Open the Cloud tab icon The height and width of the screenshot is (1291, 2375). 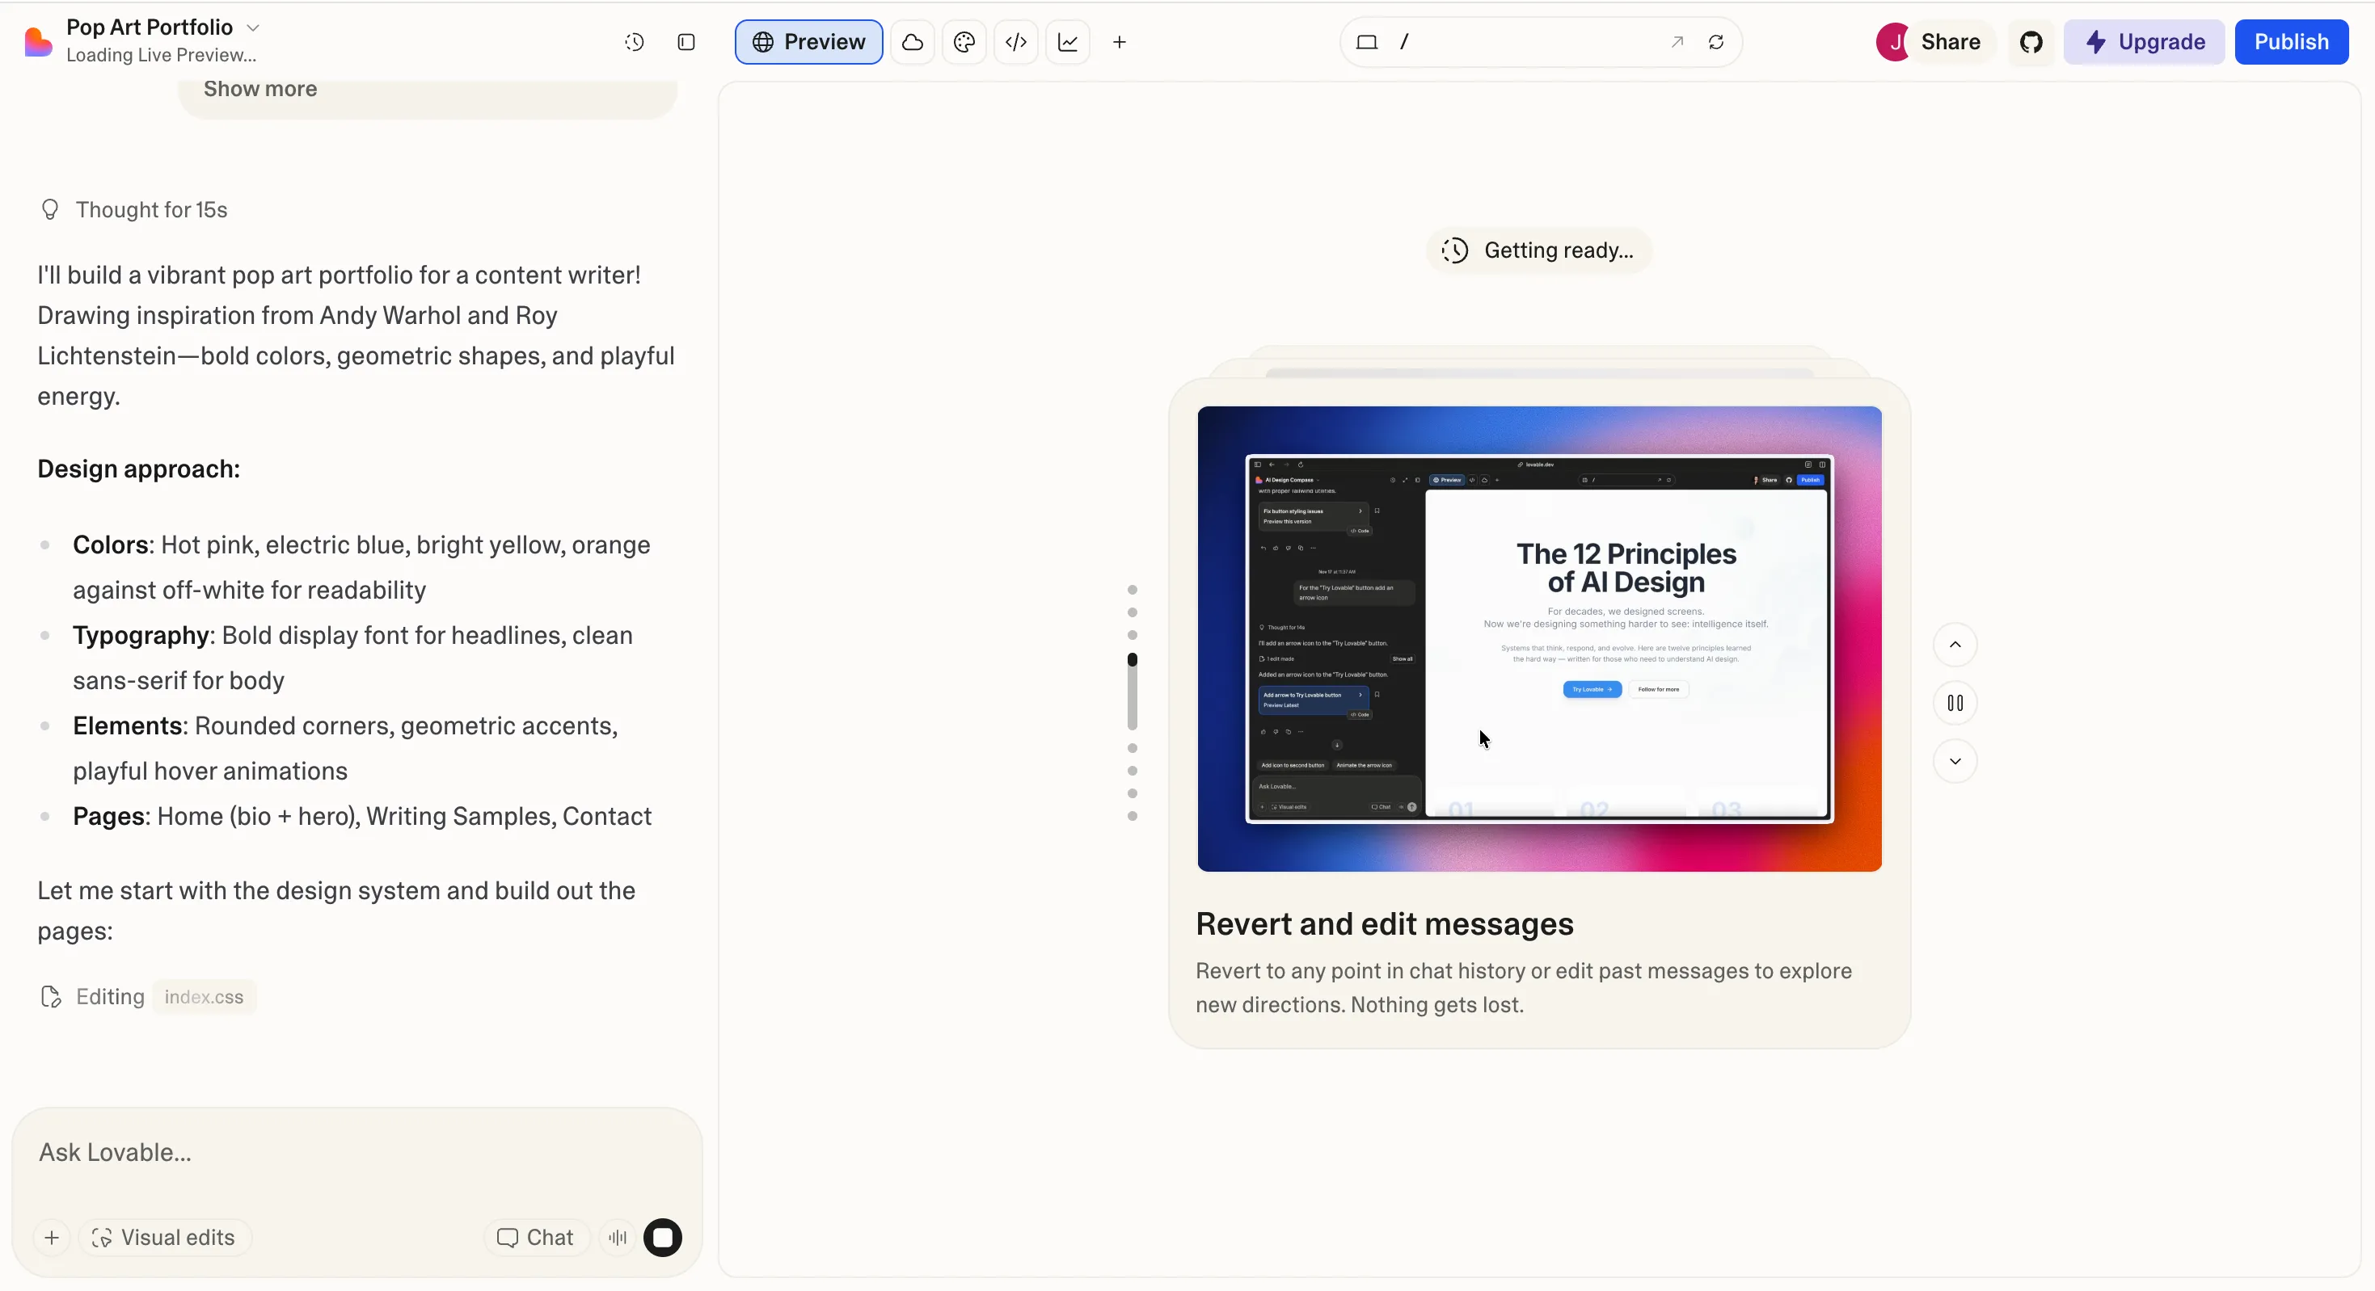pyautogui.click(x=913, y=42)
